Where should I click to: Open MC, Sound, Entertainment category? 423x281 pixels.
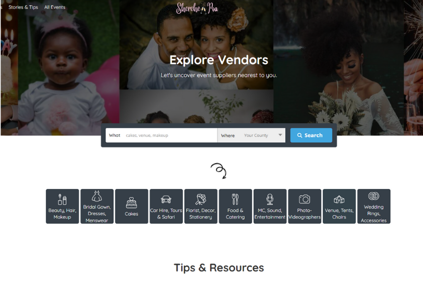coord(270,206)
